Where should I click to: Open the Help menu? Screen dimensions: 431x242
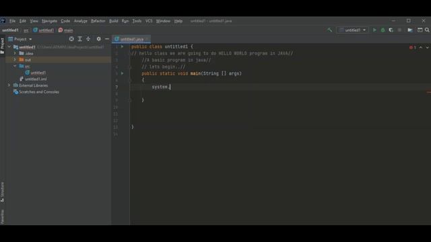click(x=178, y=21)
